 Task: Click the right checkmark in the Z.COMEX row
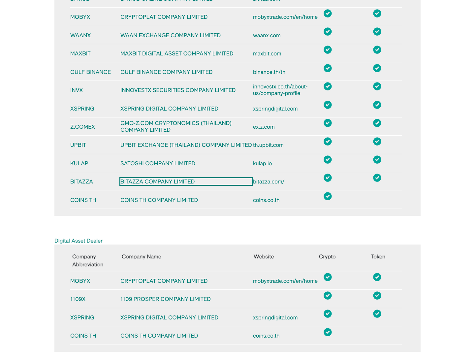[x=377, y=123]
